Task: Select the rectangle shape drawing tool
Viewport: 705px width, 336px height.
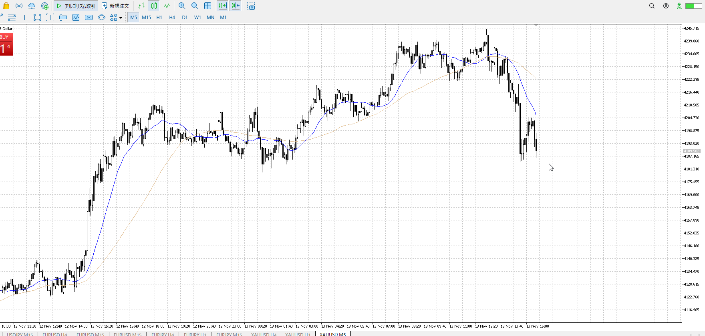Action: tap(37, 17)
